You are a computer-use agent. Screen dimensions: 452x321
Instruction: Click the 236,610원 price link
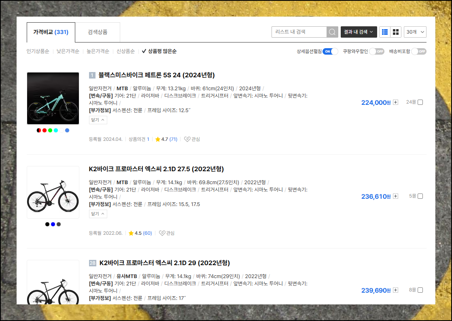[x=376, y=196]
